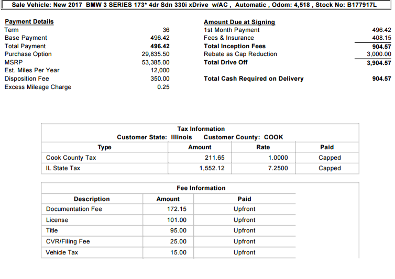Select Customer County value COOK
The image size is (395, 279).
(x=273, y=137)
